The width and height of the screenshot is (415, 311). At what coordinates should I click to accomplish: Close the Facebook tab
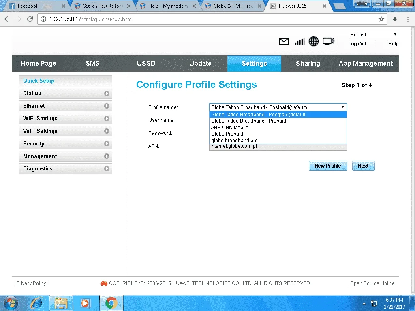tap(64, 6)
